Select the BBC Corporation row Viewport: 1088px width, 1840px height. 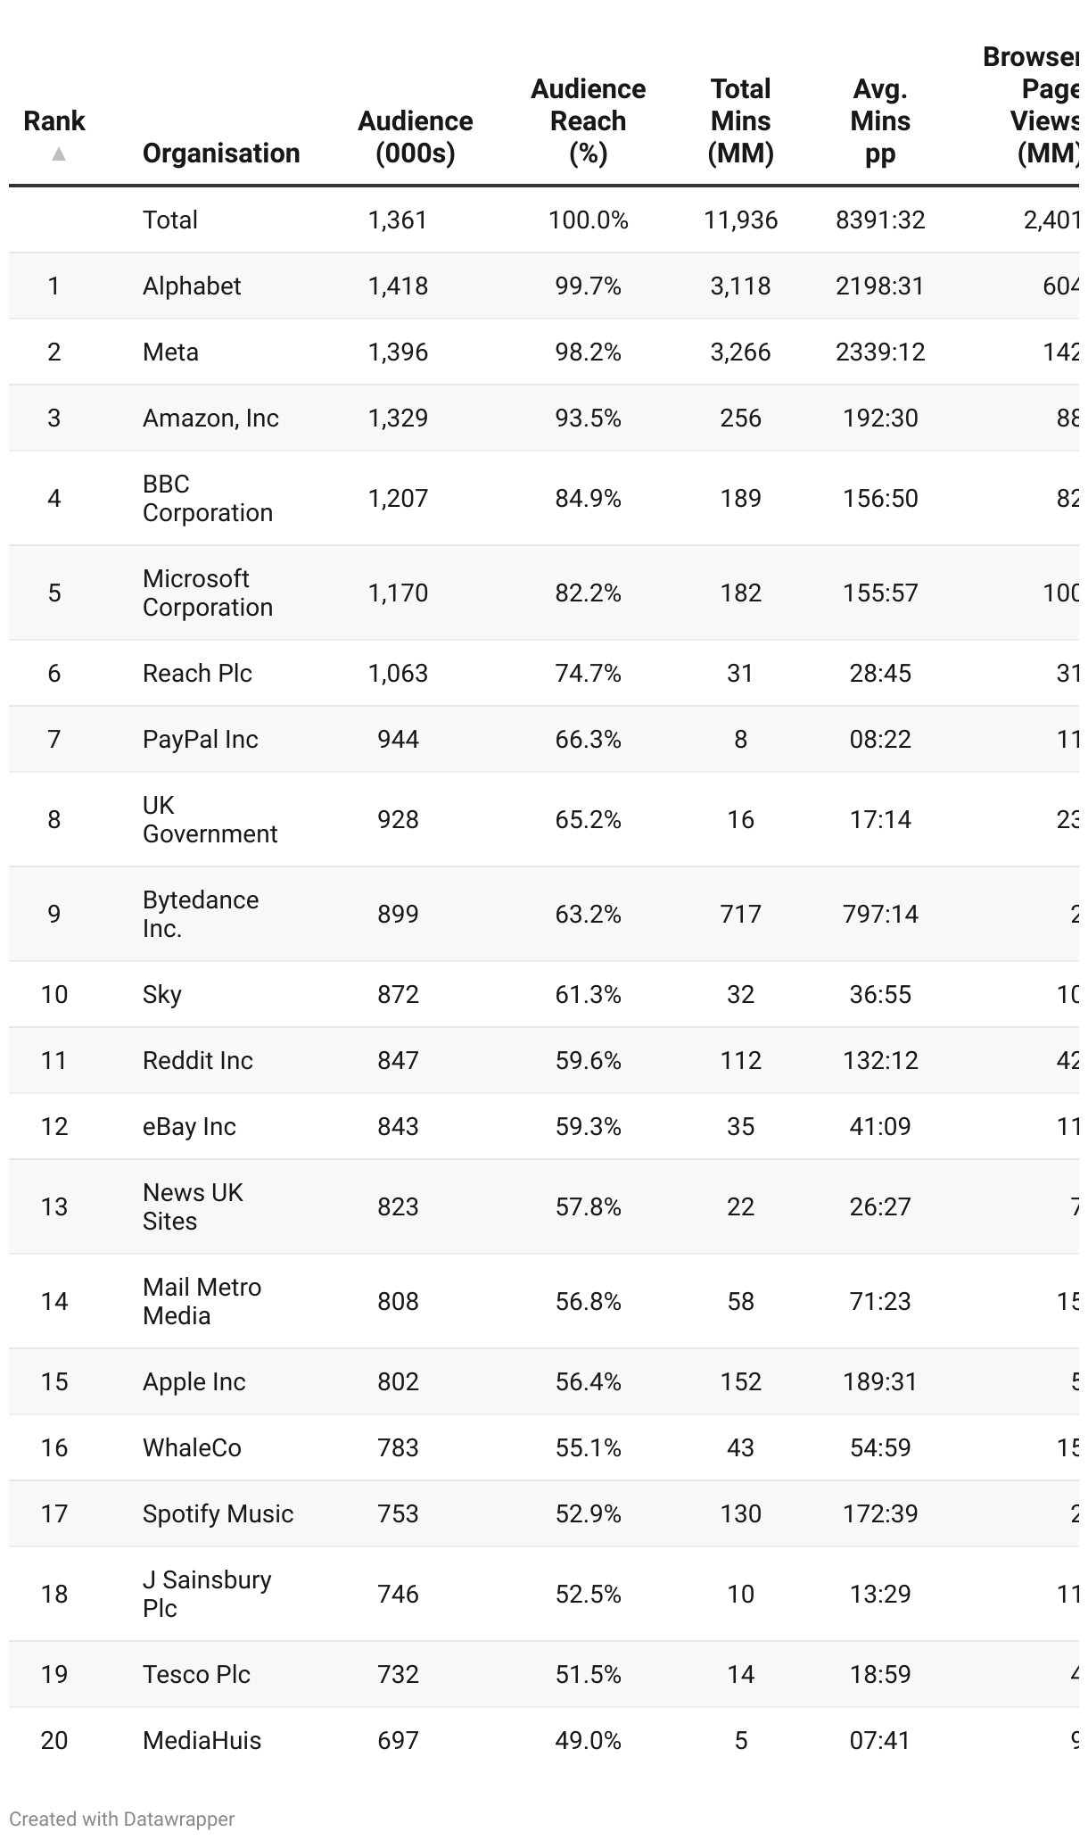(544, 498)
